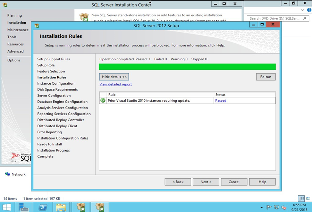Click the Search DVD Drive field
This screenshot has width=312, height=212.
pyautogui.click(x=274, y=18)
